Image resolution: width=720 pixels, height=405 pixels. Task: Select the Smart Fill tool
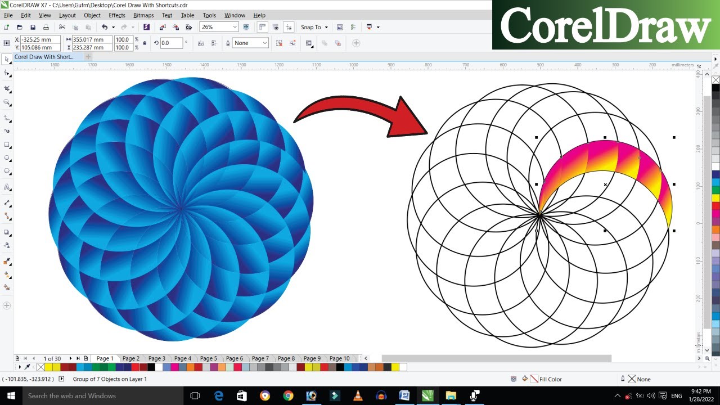coord(7,287)
